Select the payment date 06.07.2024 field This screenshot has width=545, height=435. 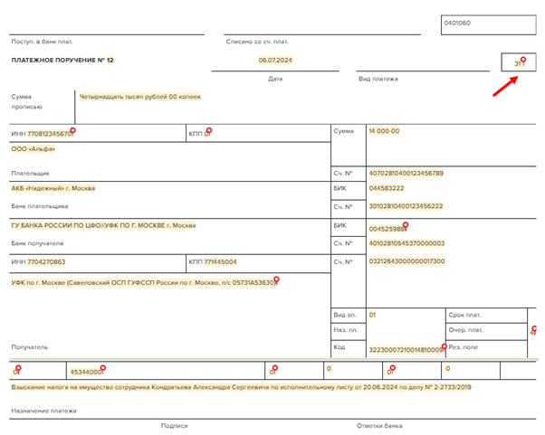click(x=274, y=61)
